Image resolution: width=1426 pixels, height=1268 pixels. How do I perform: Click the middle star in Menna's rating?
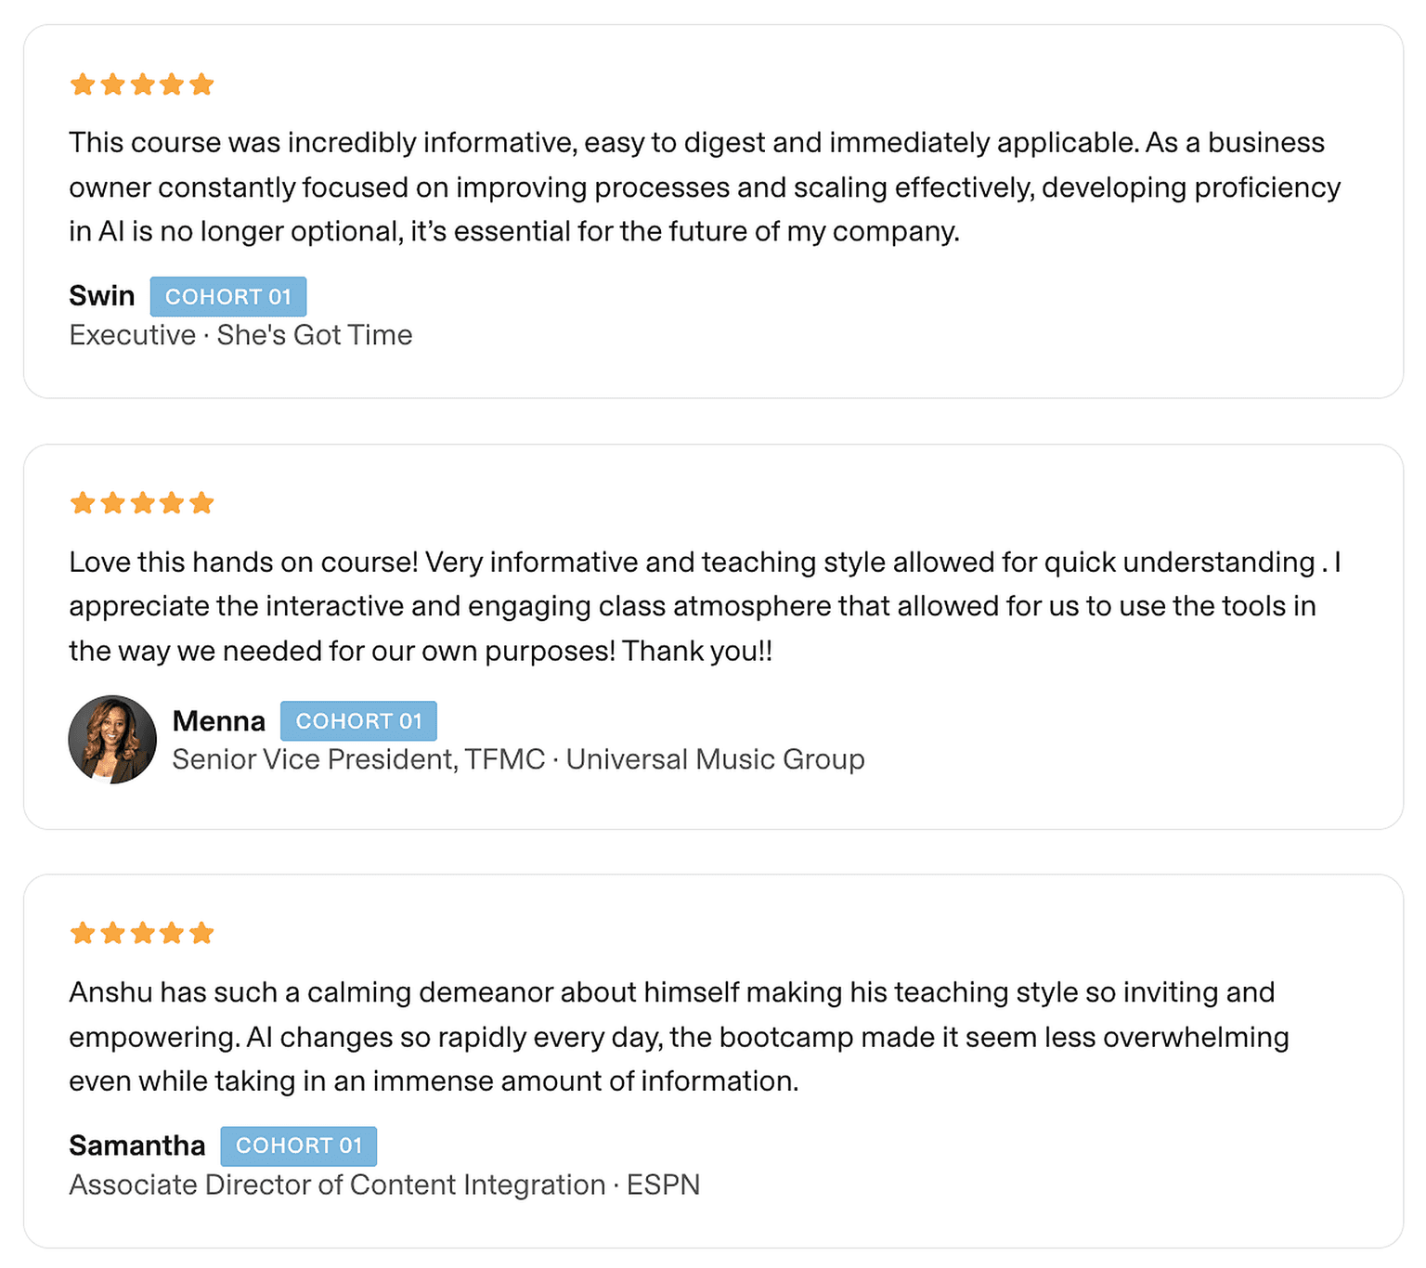click(x=142, y=504)
